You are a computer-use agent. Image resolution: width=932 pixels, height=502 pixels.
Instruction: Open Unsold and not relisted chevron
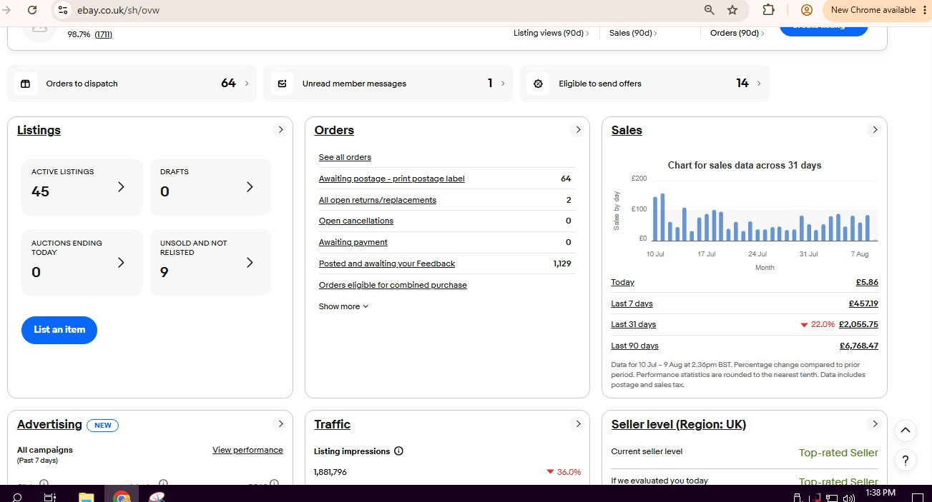pos(250,263)
